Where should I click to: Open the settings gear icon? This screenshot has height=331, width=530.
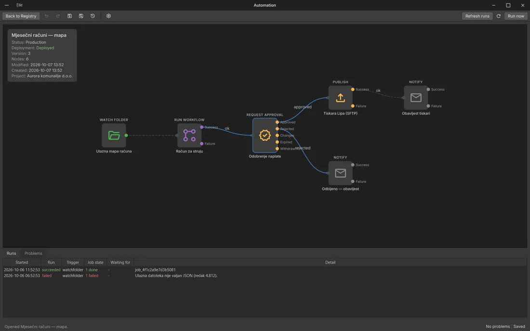108,16
